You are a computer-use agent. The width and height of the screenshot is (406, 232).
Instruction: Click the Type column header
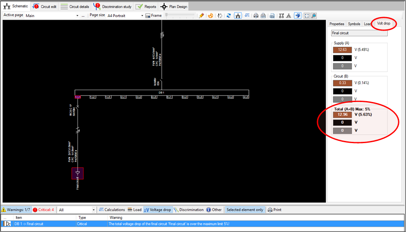[92, 218]
